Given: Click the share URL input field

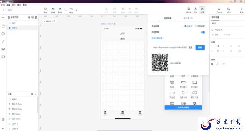Looking at the screenshot, I should pyautogui.click(x=170, y=48).
